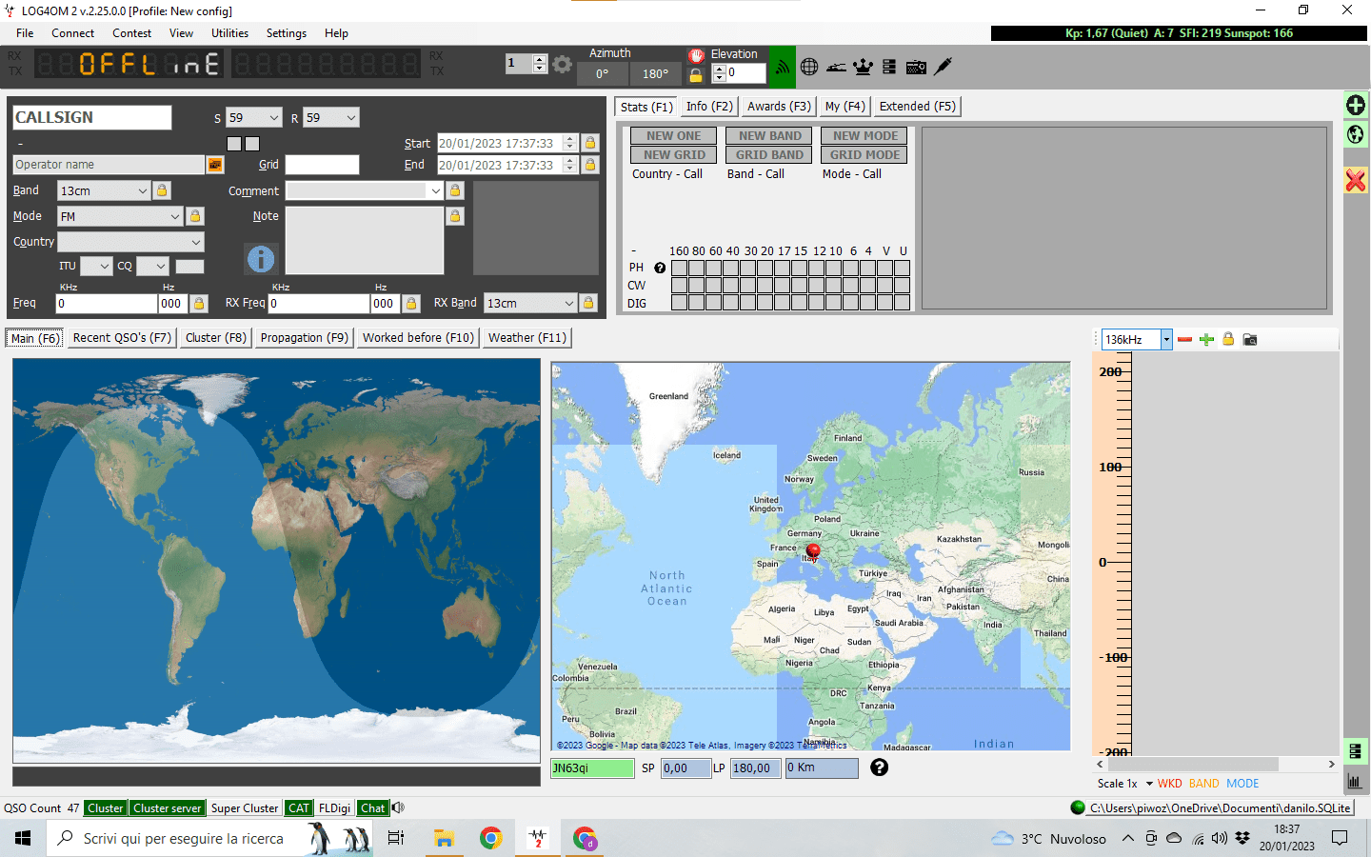Click the WKD band map filter

click(x=1169, y=784)
